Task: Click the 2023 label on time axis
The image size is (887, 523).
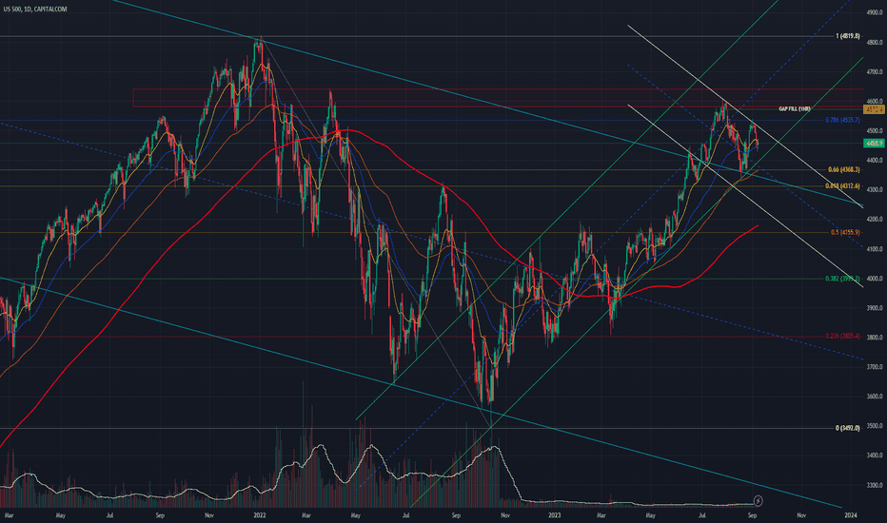Action: tap(554, 515)
